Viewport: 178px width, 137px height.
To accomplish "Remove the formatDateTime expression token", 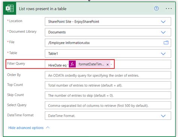I will coord(107,65).
